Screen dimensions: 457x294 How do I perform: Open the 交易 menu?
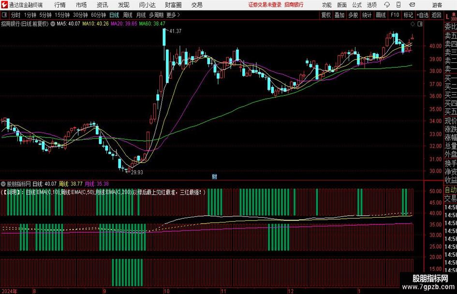[x=197, y=5]
